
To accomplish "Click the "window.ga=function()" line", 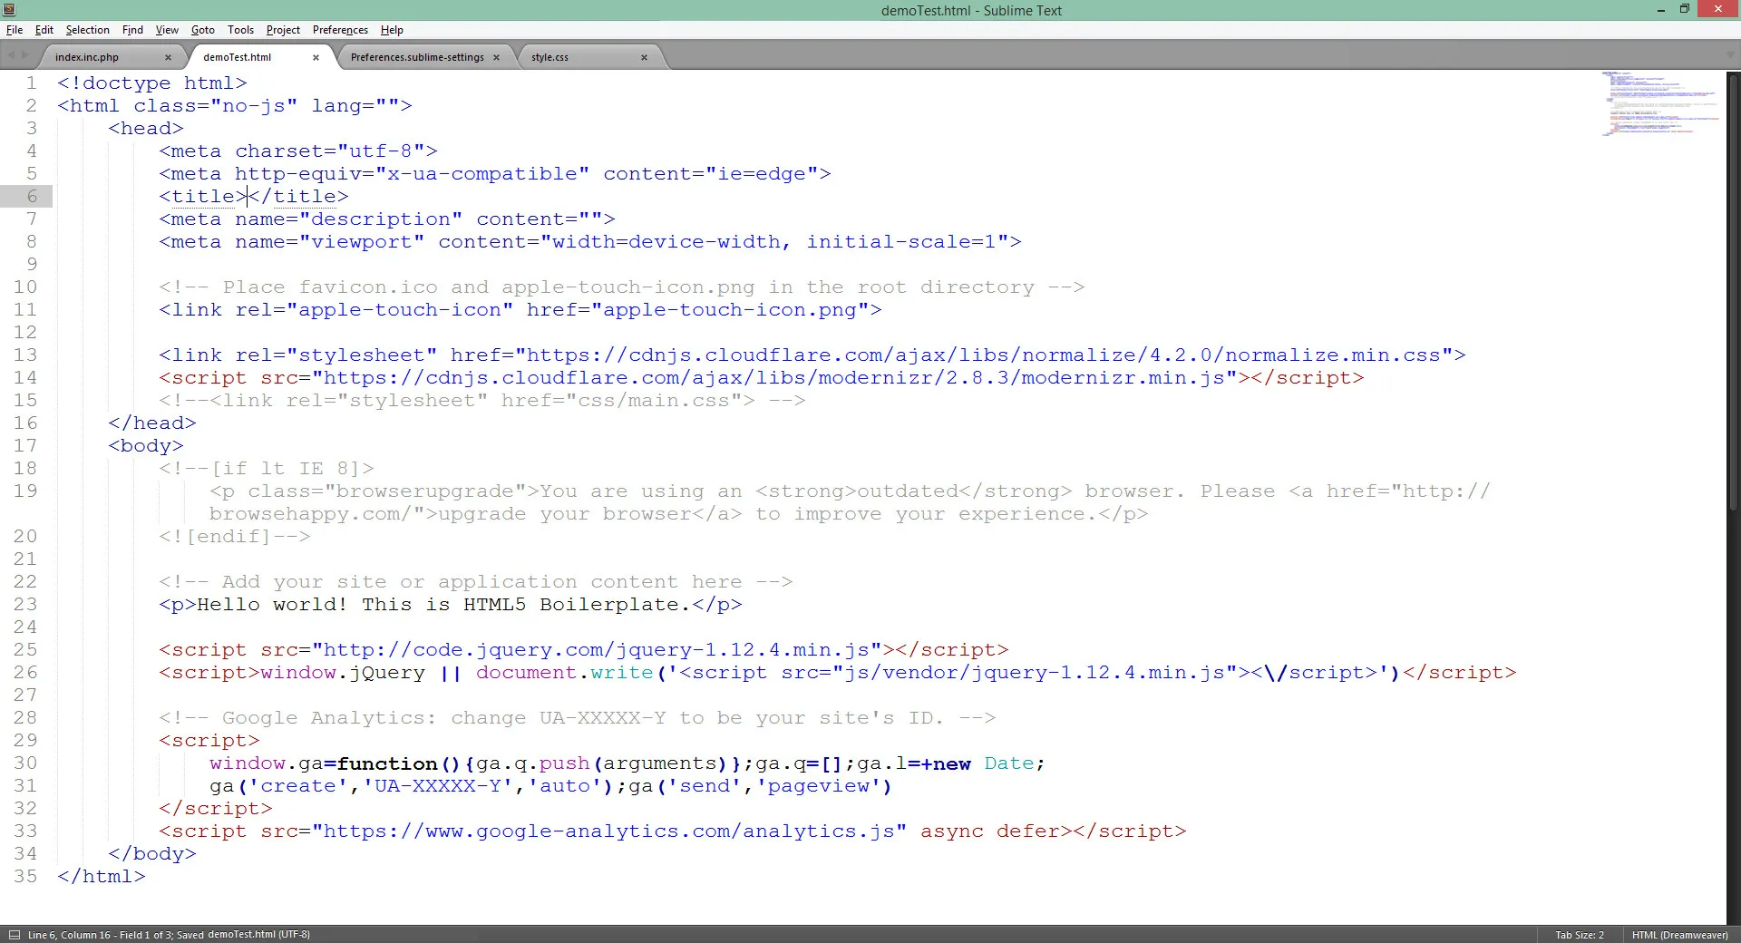I will coord(627,763).
